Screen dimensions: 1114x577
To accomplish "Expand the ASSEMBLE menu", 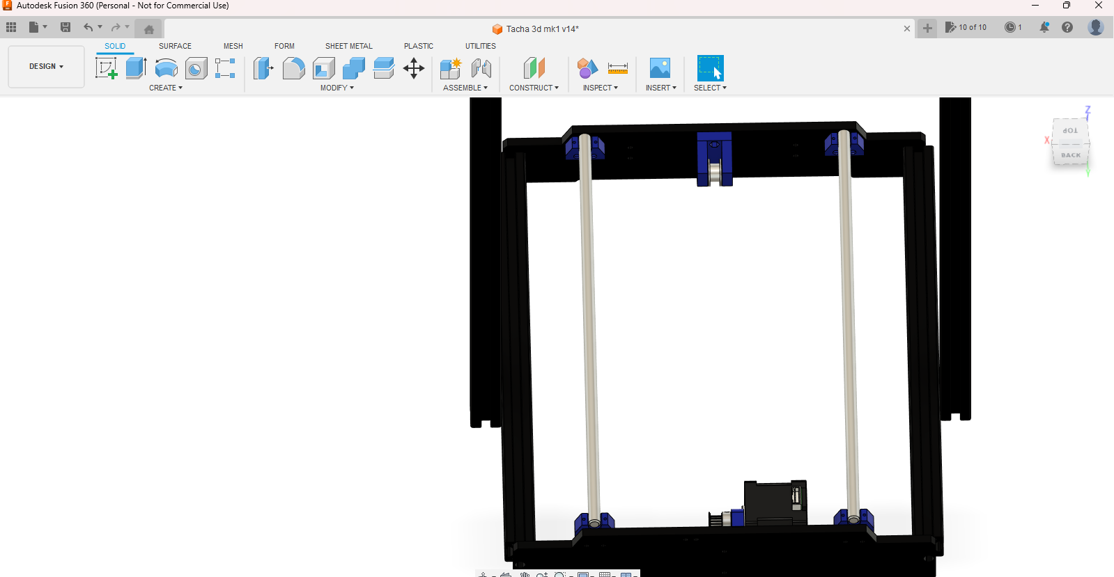I will tap(465, 88).
